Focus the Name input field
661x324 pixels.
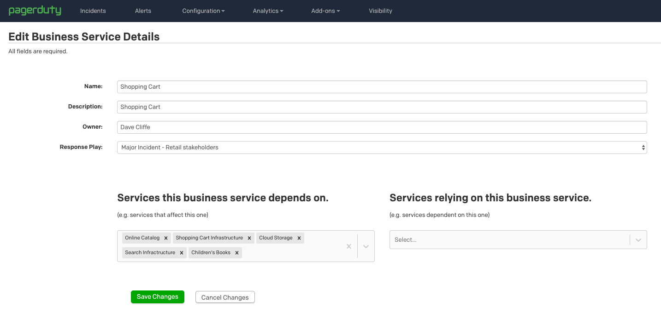[382, 87]
